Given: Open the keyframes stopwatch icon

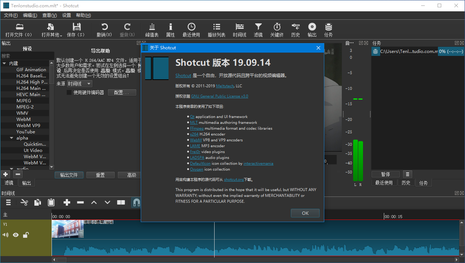Looking at the screenshot, I should coord(277,27).
